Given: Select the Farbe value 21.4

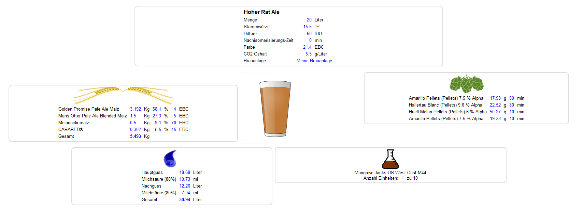Looking at the screenshot, I should pos(307,47).
